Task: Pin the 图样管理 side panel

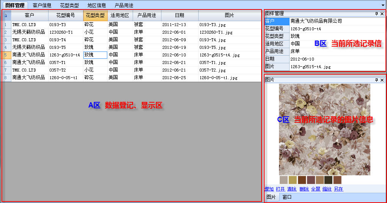Action: pyautogui.click(x=376, y=14)
